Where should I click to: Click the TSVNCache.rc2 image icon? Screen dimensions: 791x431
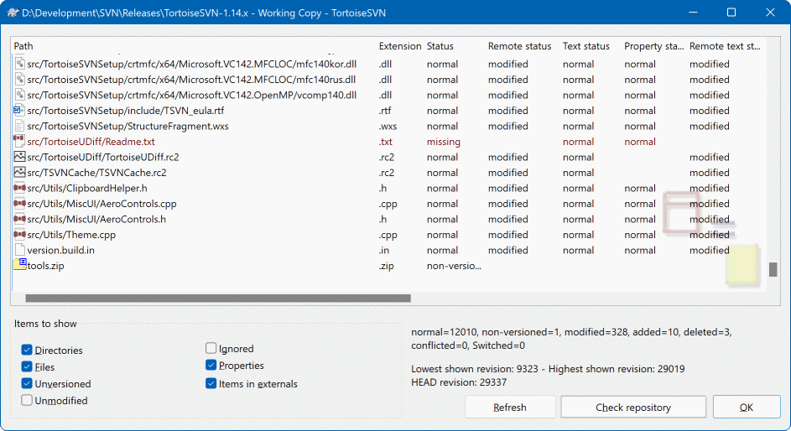[19, 173]
